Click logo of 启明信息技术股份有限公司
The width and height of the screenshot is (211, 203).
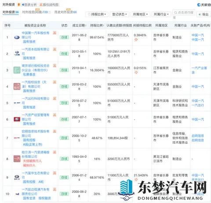pos(17,138)
